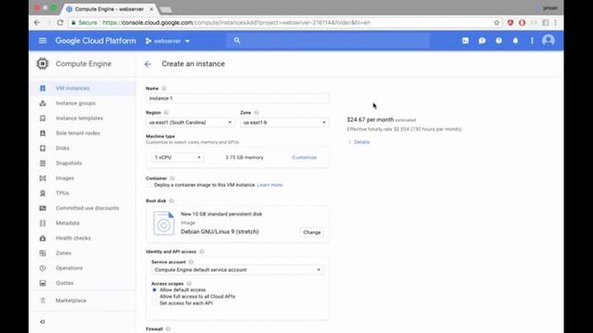Click the Opera extension icon in toolbar
This screenshot has width=593, height=333.
tap(522, 22)
